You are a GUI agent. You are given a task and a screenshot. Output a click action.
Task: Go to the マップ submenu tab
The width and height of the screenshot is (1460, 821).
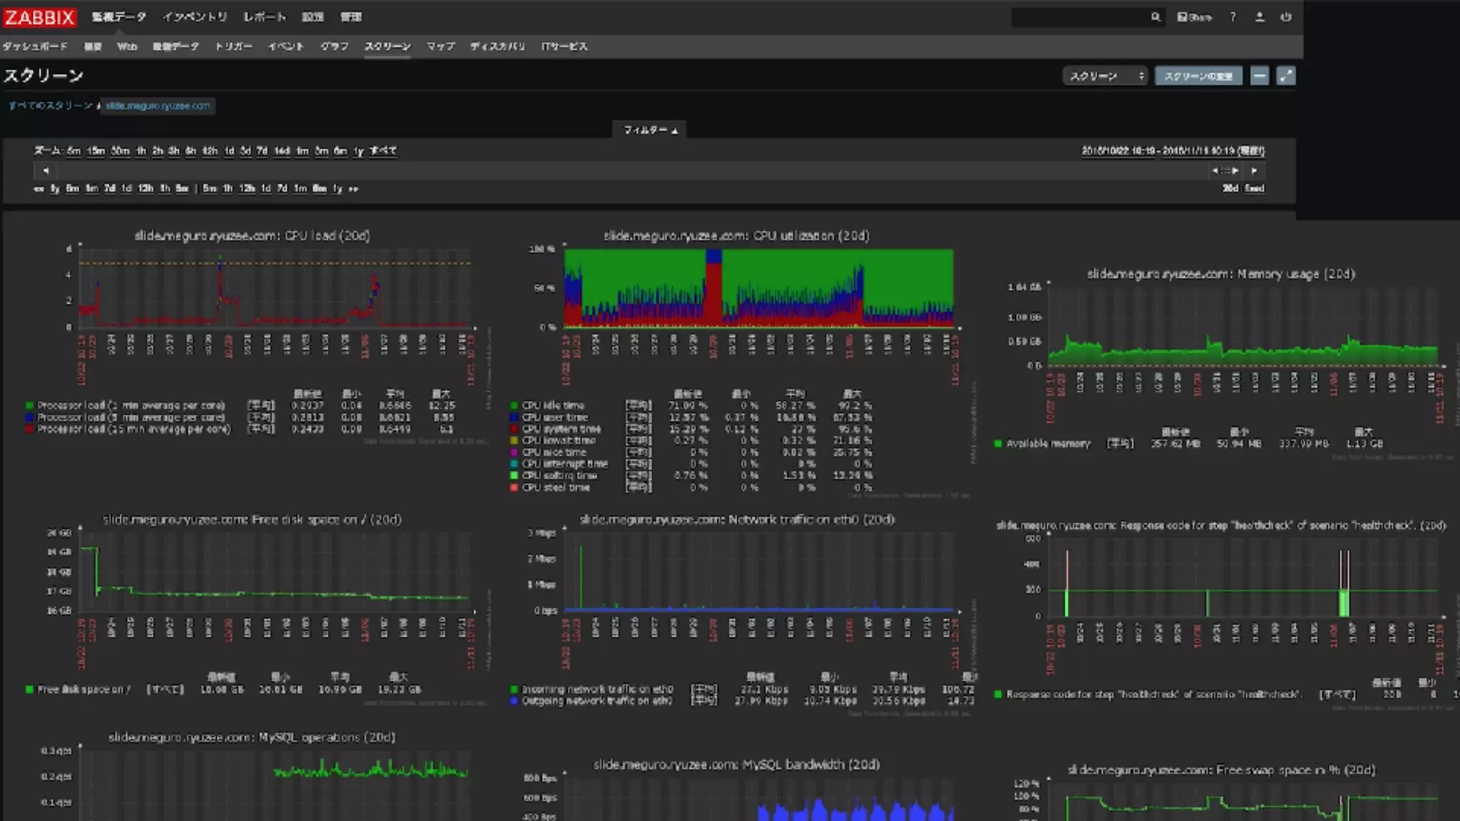click(441, 46)
